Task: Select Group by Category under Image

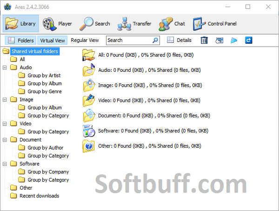Action: pyautogui.click(x=48, y=116)
